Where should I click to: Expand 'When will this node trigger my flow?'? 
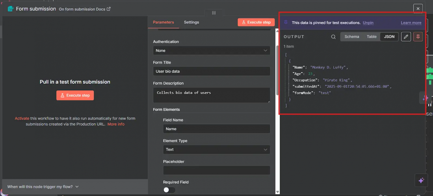43,187
